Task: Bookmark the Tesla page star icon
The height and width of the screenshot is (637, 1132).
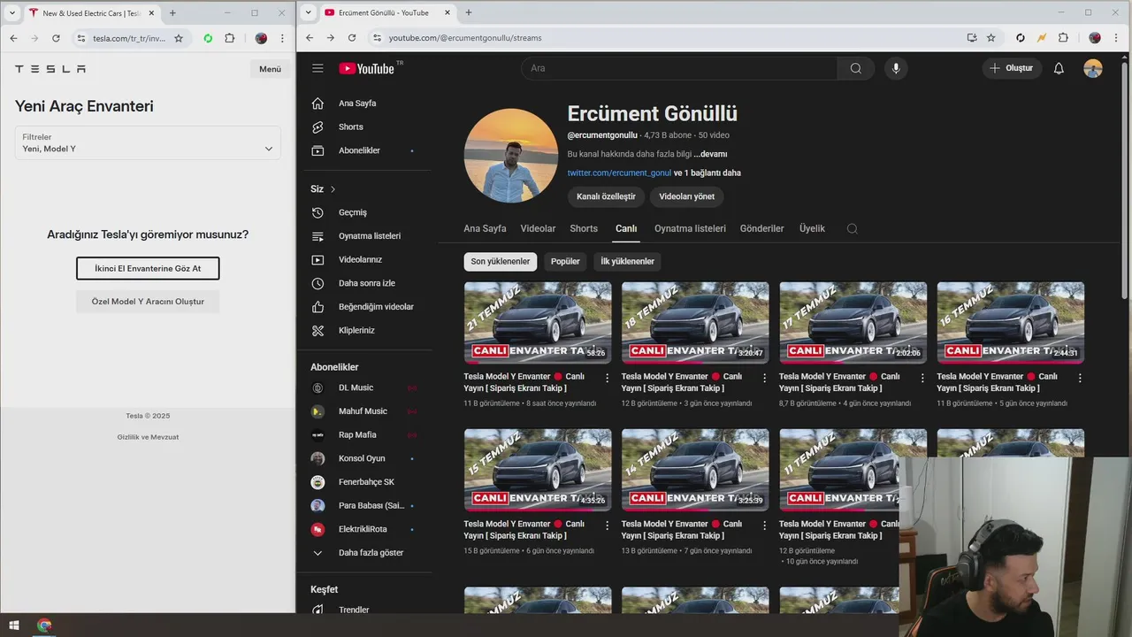Action: click(x=179, y=38)
